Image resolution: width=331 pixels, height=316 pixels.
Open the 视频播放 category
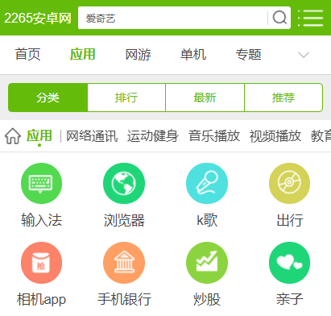[275, 136]
